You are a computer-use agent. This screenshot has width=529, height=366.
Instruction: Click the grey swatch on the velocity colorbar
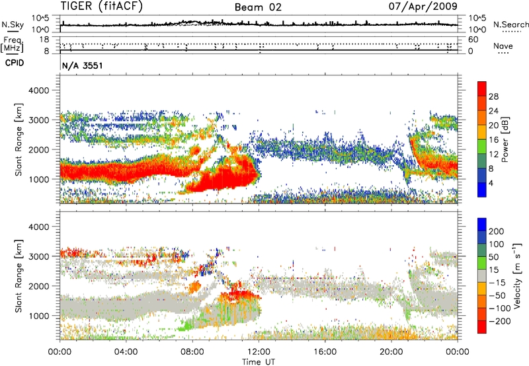tap(482, 276)
